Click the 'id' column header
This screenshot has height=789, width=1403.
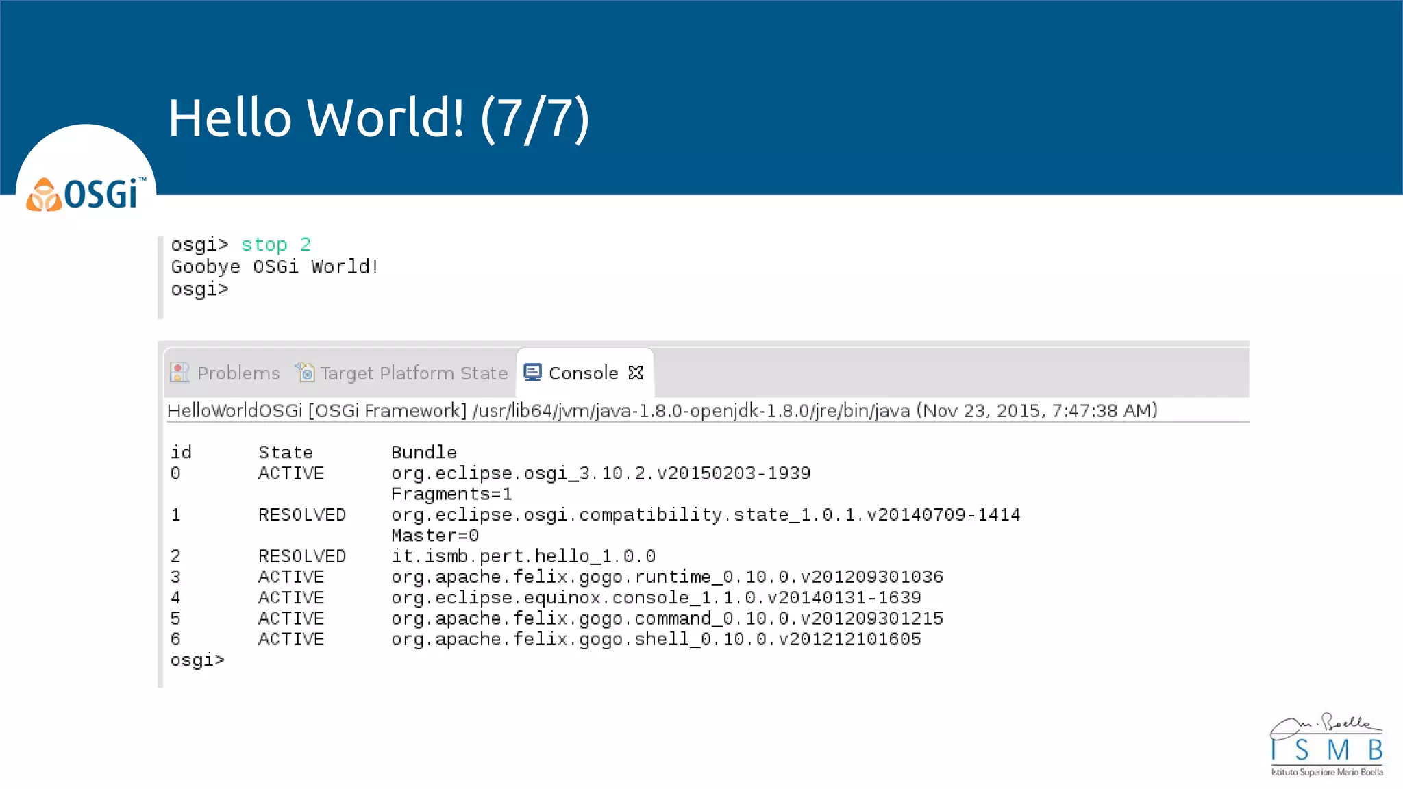tap(181, 453)
